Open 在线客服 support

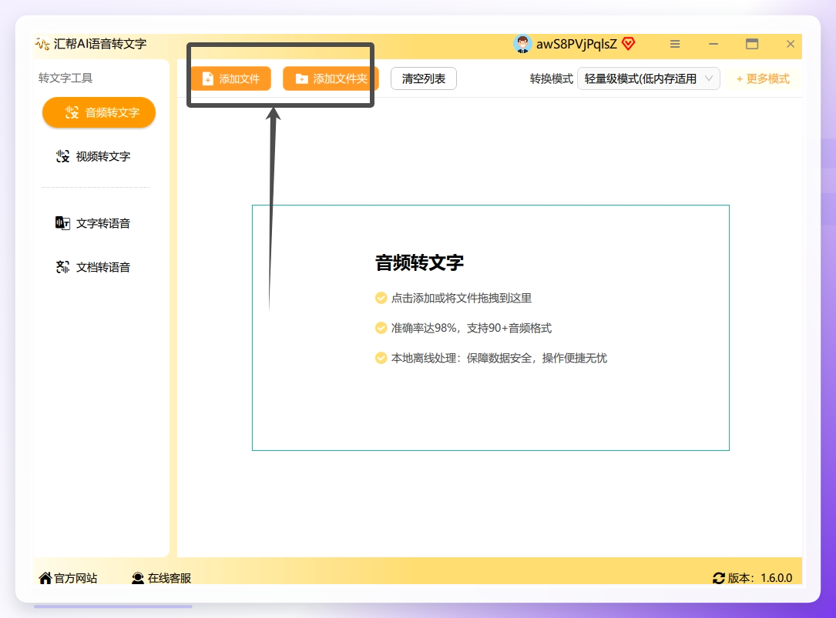click(162, 578)
